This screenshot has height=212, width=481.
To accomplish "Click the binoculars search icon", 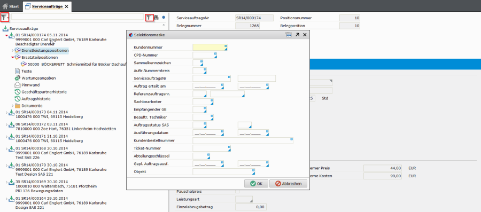I will (156, 18).
